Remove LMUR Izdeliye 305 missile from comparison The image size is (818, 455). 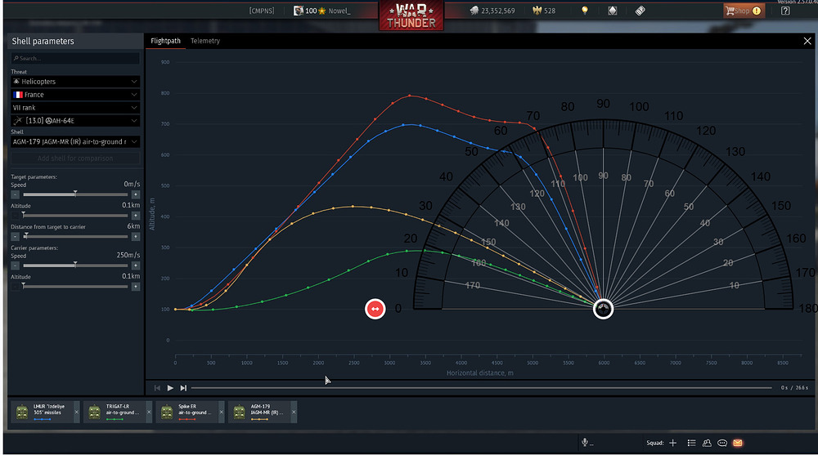click(77, 413)
